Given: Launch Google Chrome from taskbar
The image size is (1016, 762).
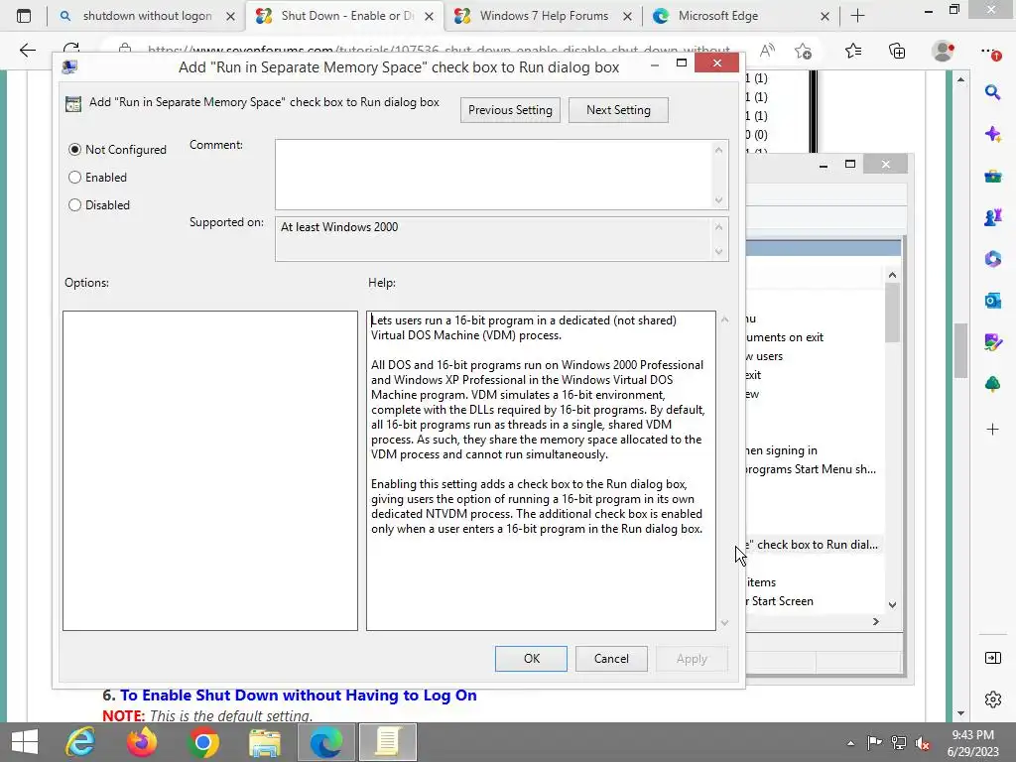Looking at the screenshot, I should [x=202, y=742].
